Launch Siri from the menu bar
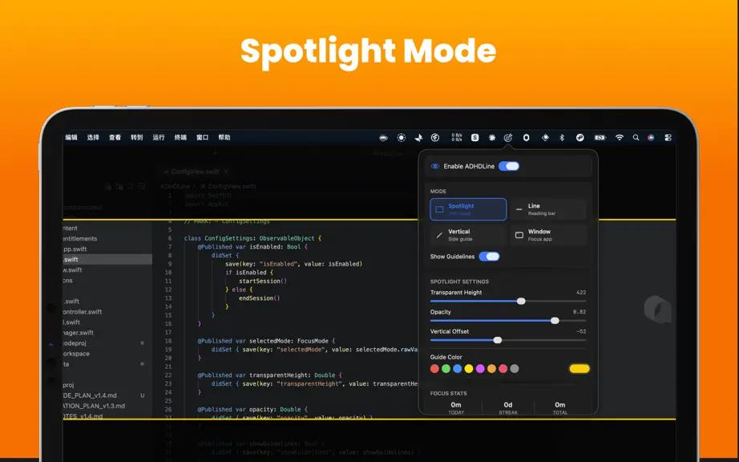The height and width of the screenshot is (462, 739). coord(651,138)
